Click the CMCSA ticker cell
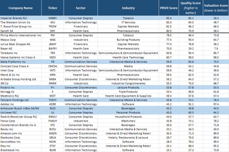Image resolution: width=229 pixels, height=152 pixels. 53,66
